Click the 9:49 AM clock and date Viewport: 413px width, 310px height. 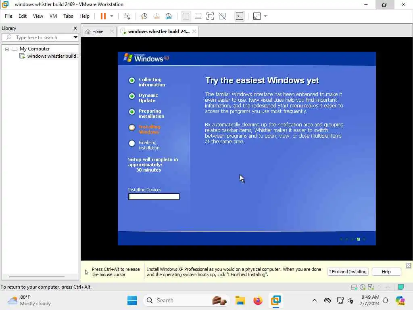[x=370, y=300]
